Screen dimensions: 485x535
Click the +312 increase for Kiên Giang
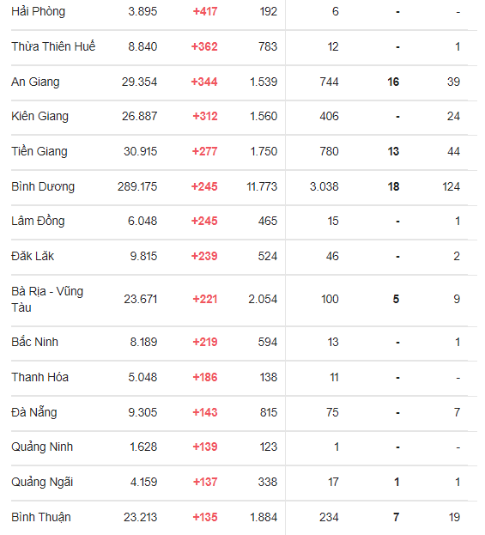tap(205, 116)
